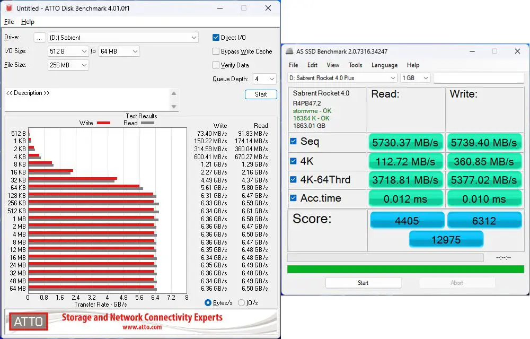Image resolution: width=530 pixels, height=339 pixels.
Task: Uncheck the Seq test in AS SSD
Action: coord(294,141)
